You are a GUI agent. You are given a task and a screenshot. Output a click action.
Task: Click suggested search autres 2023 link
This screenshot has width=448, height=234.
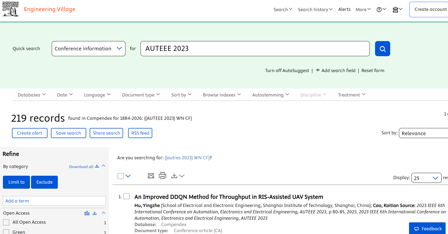coord(187,158)
